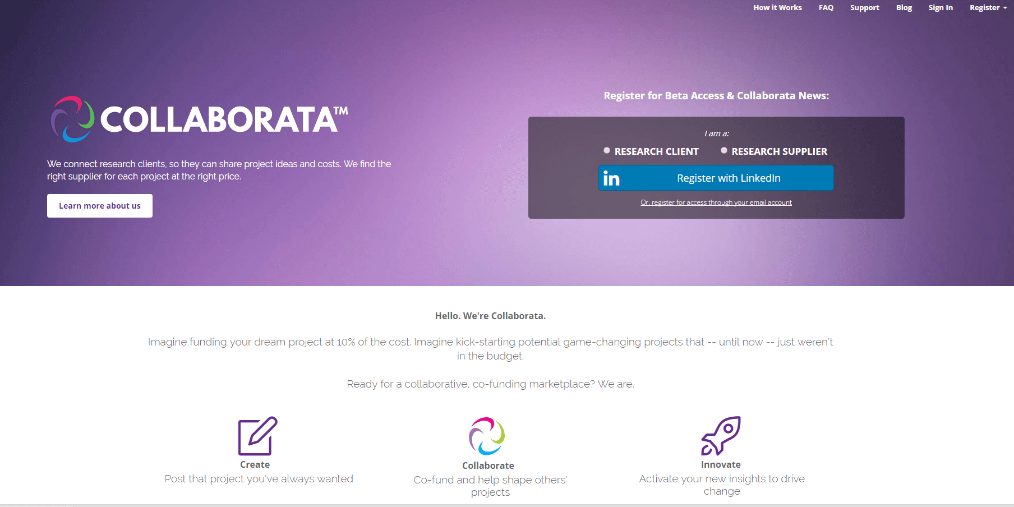Click 'Post that project you've always wanted' text

(259, 479)
